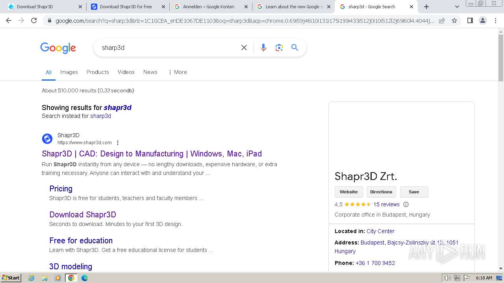
Task: Share this page icon in address bar
Action: point(442,20)
